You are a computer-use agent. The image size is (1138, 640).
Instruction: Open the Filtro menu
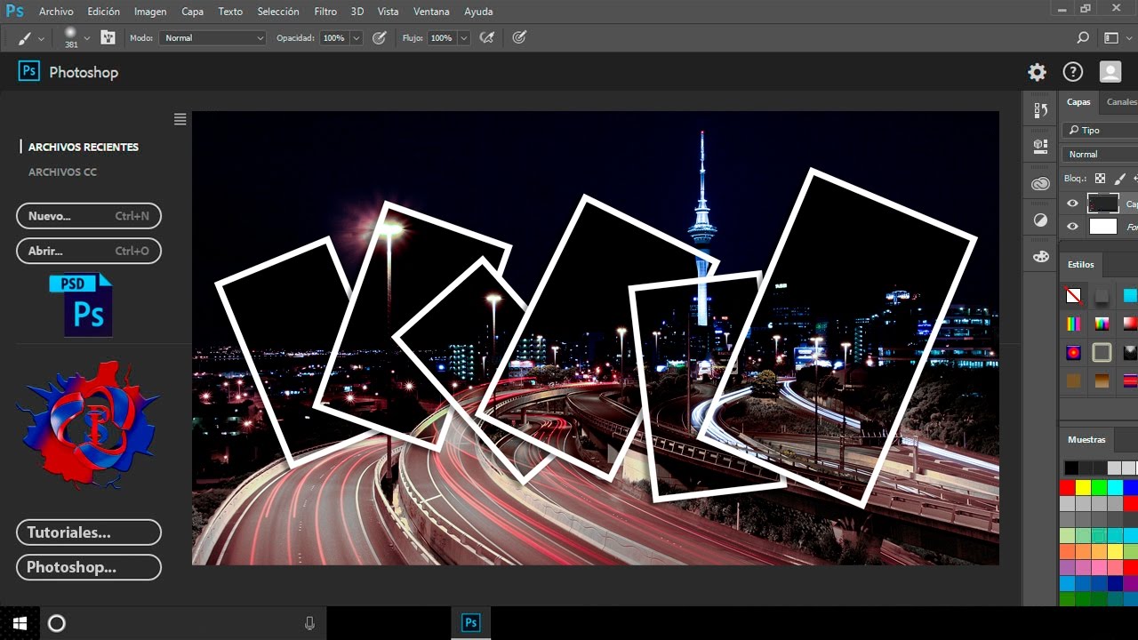pyautogui.click(x=325, y=12)
